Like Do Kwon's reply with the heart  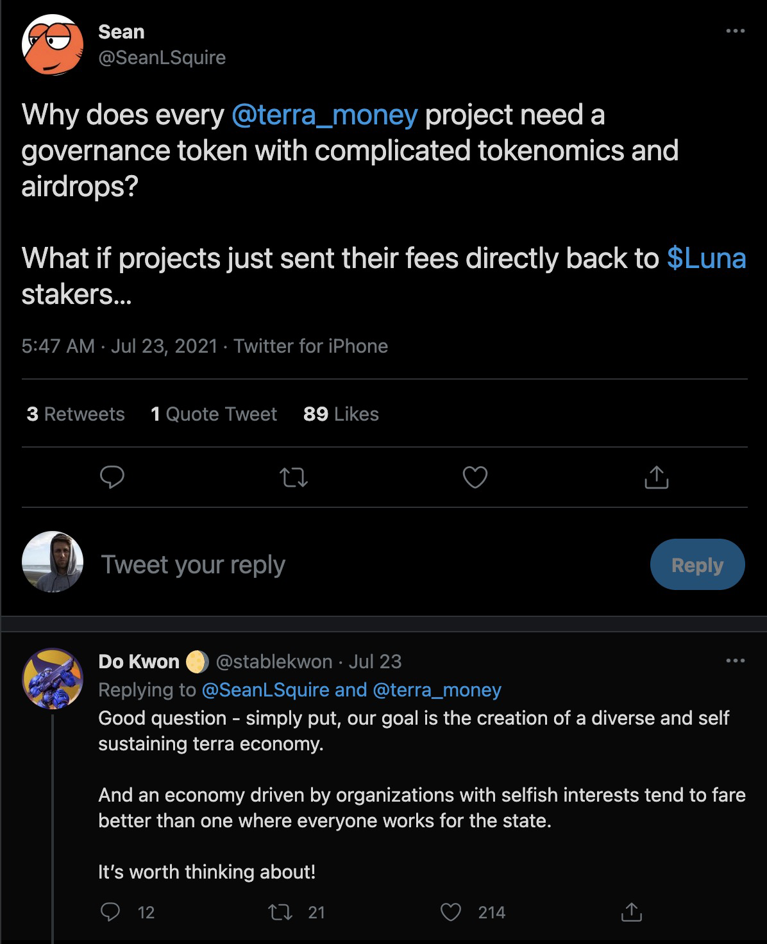[x=451, y=911]
